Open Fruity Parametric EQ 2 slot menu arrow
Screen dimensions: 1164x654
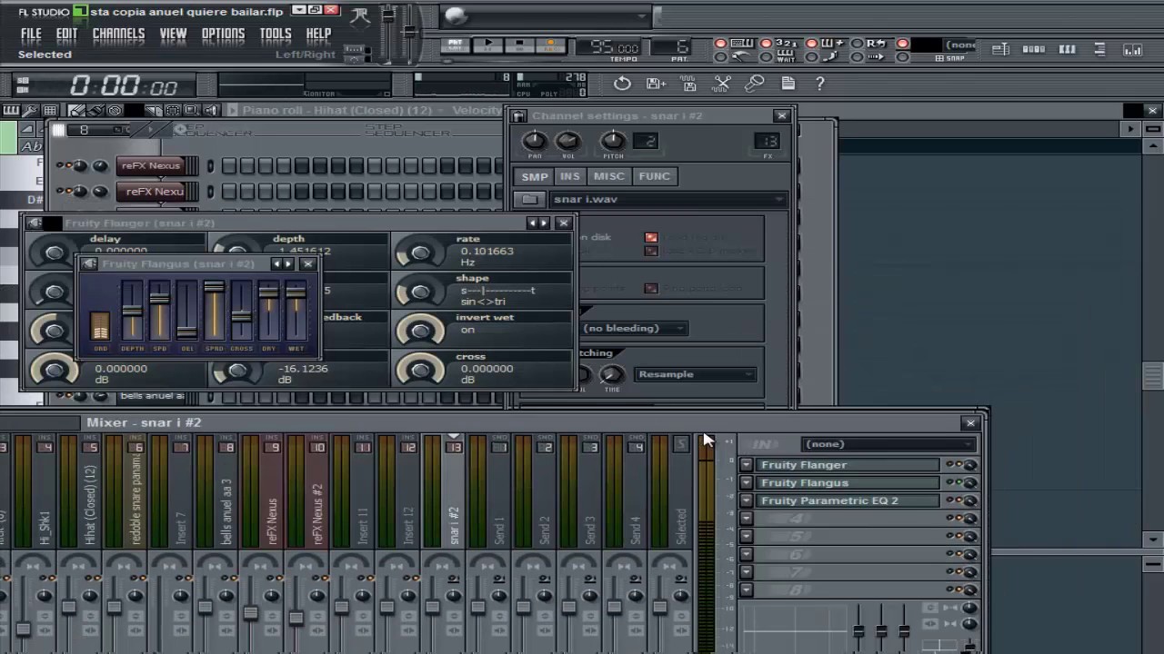(x=747, y=500)
